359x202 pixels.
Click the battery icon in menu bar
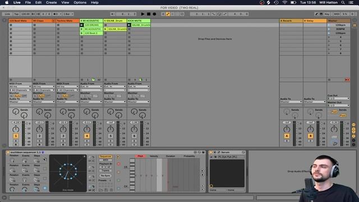[x=293, y=2]
